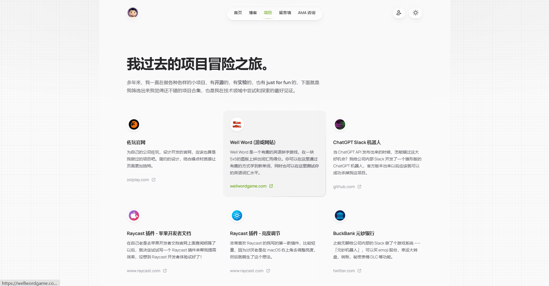The height and width of the screenshot is (286, 549).
Task: Click the ChatGPT Slack 机器人 title
Action: (357, 143)
